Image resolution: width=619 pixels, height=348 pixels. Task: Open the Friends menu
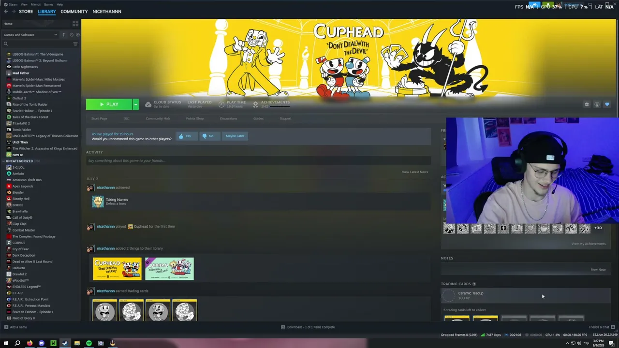pyautogui.click(x=36, y=4)
